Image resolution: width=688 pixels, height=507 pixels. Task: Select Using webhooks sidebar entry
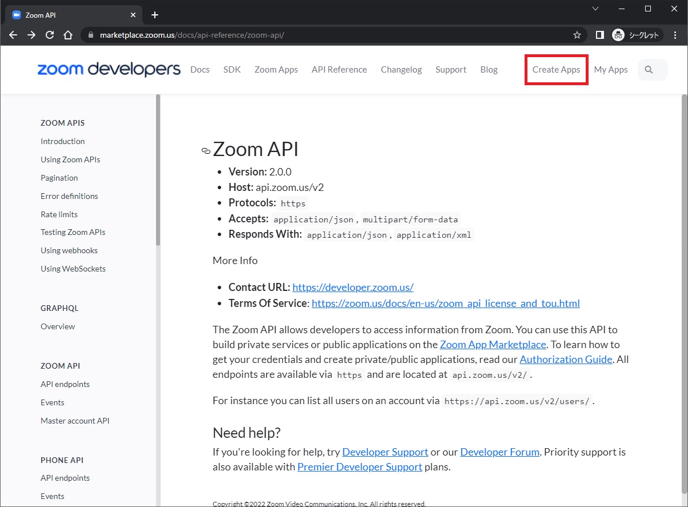(x=69, y=250)
